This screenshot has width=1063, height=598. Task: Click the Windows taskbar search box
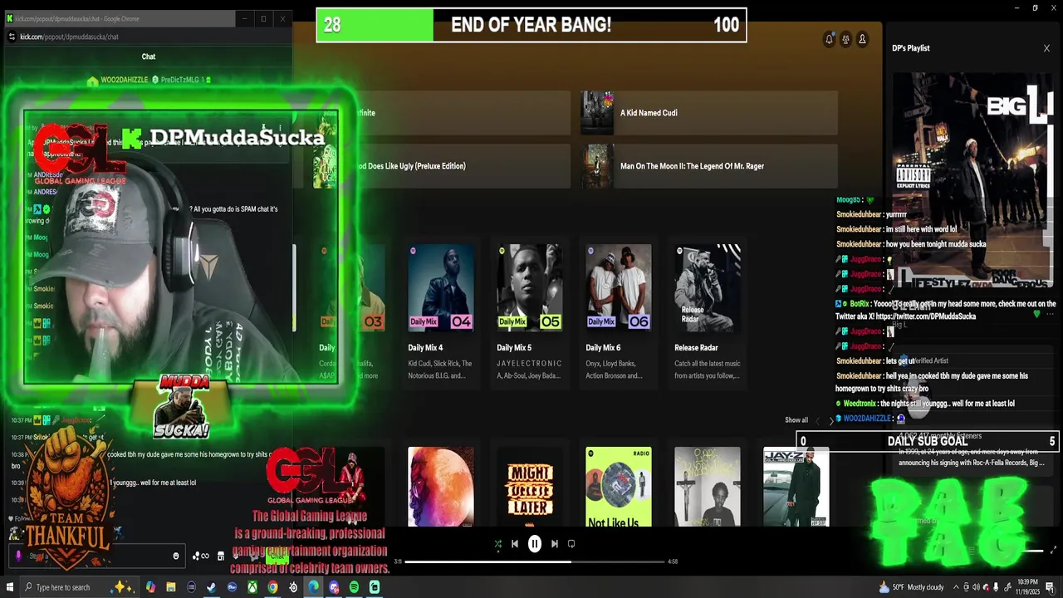pos(79,587)
